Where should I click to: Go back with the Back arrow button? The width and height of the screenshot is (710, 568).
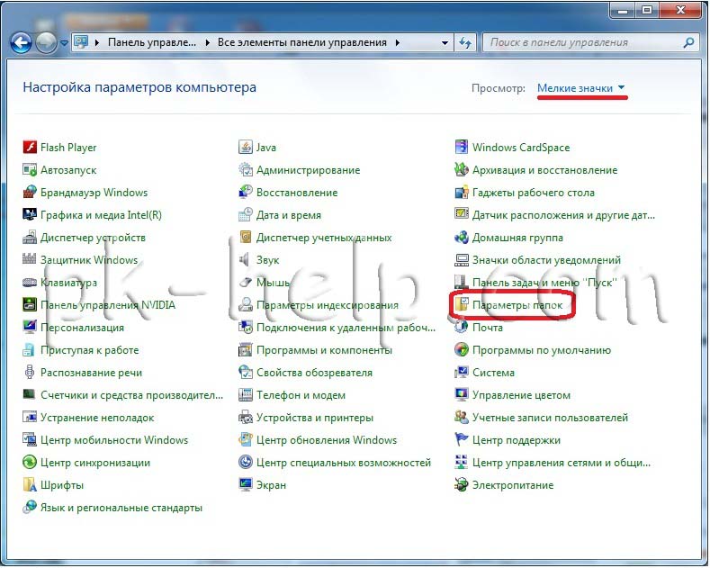(x=21, y=43)
